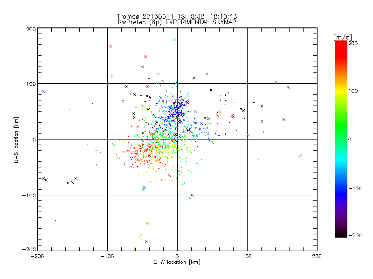373x279 pixels.
Task: Click the x-axis tick label '-200'
Action: (x=37, y=256)
